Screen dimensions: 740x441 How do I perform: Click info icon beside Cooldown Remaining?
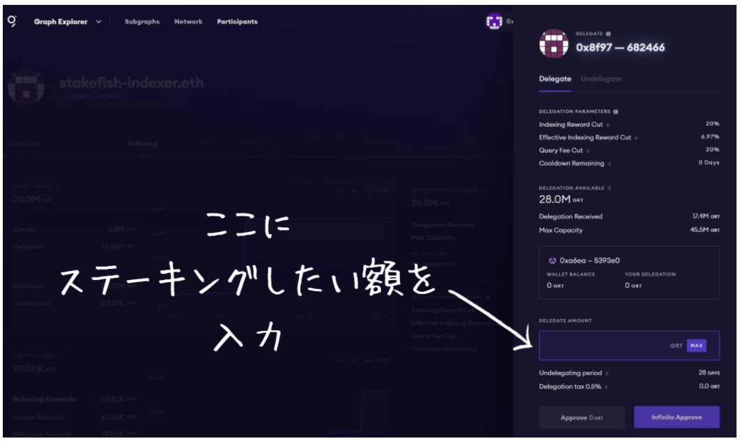click(x=610, y=164)
